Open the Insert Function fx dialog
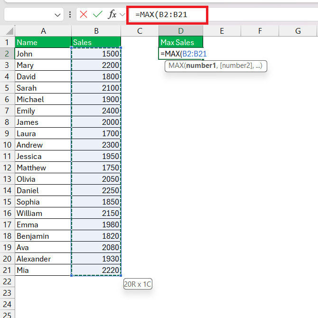 112,15
